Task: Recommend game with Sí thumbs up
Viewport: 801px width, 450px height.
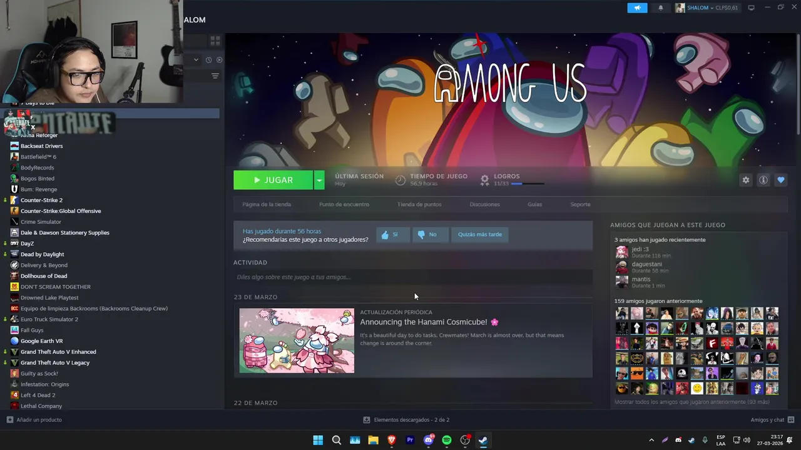Action: (x=393, y=234)
